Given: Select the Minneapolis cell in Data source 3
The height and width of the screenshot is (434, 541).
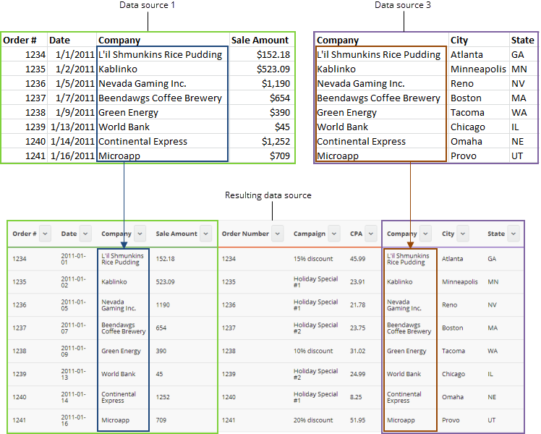Looking at the screenshot, I should tap(477, 69).
